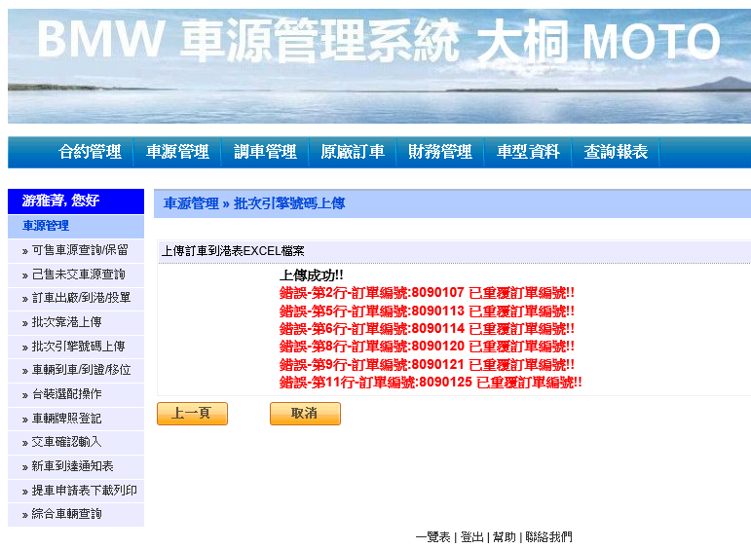Viewport: 751px width, 549px height.
Task: Click the 取消 button
Action: pyautogui.click(x=305, y=414)
